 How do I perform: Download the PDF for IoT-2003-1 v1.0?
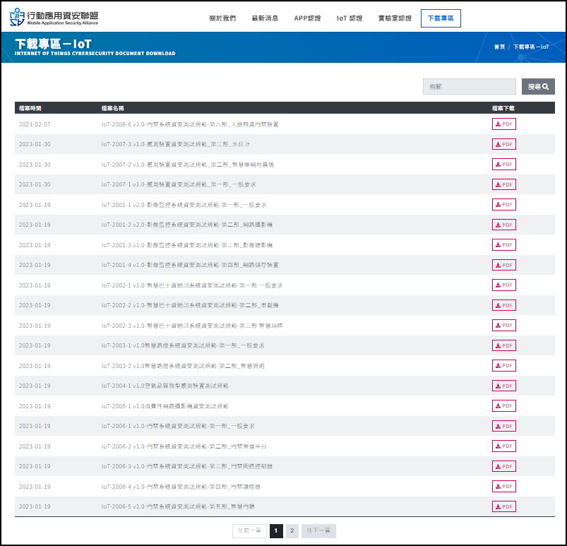503,345
